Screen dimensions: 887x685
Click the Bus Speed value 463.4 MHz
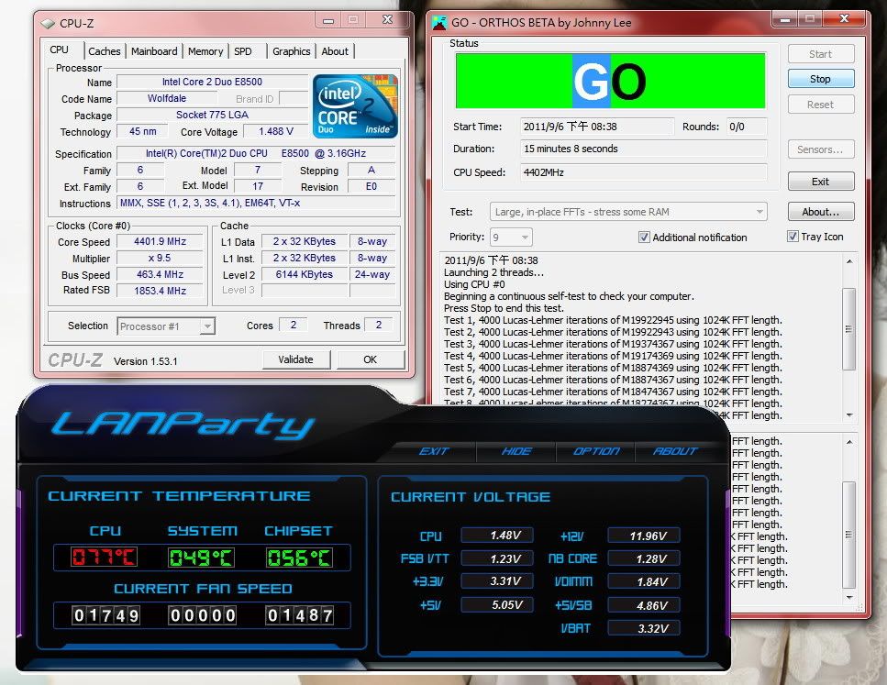pyautogui.click(x=161, y=274)
